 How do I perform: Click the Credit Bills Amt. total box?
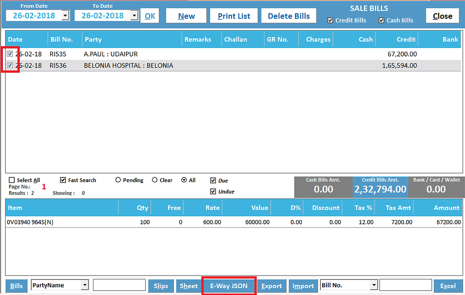pos(380,187)
